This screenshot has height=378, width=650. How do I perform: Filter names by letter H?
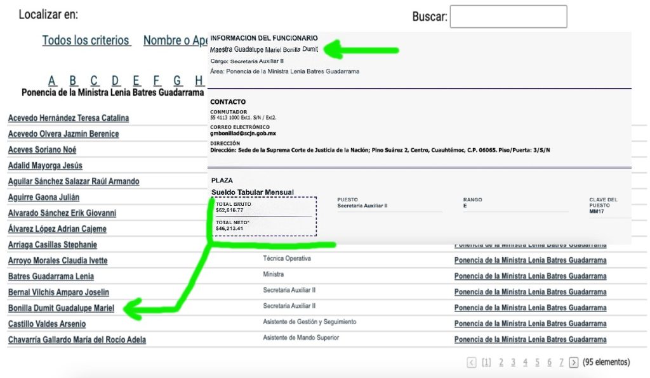(x=199, y=80)
